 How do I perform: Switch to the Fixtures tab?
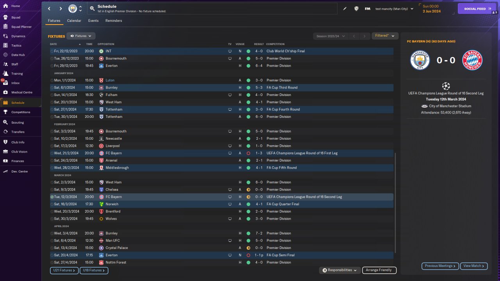tap(54, 21)
